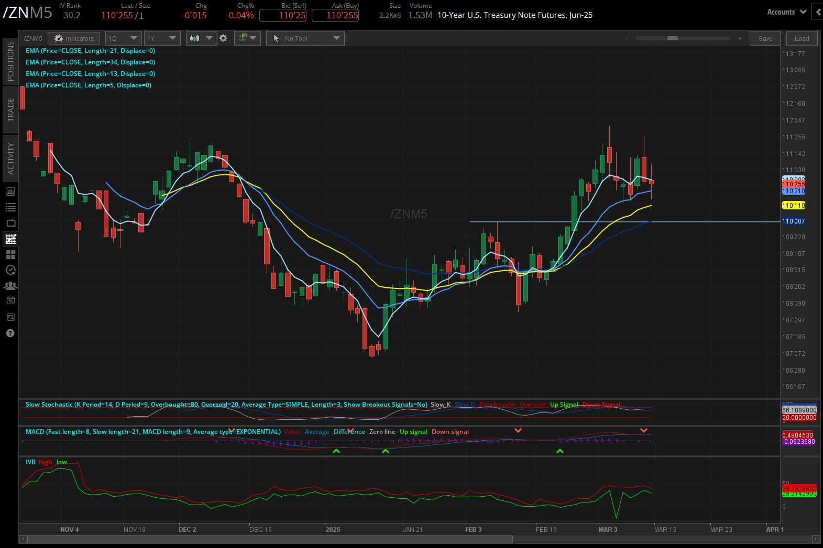Open the POSITIONS side tab
823x548 pixels.
10,61
